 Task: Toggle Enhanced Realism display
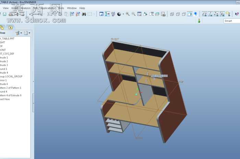[x=196, y=14]
